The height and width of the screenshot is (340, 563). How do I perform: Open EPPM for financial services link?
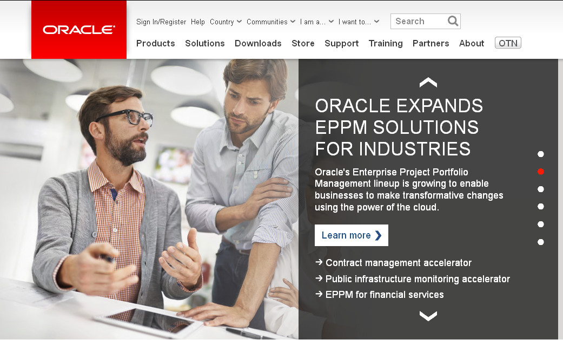[384, 295]
